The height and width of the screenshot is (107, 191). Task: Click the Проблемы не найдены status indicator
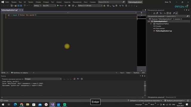(x=20, y=73)
